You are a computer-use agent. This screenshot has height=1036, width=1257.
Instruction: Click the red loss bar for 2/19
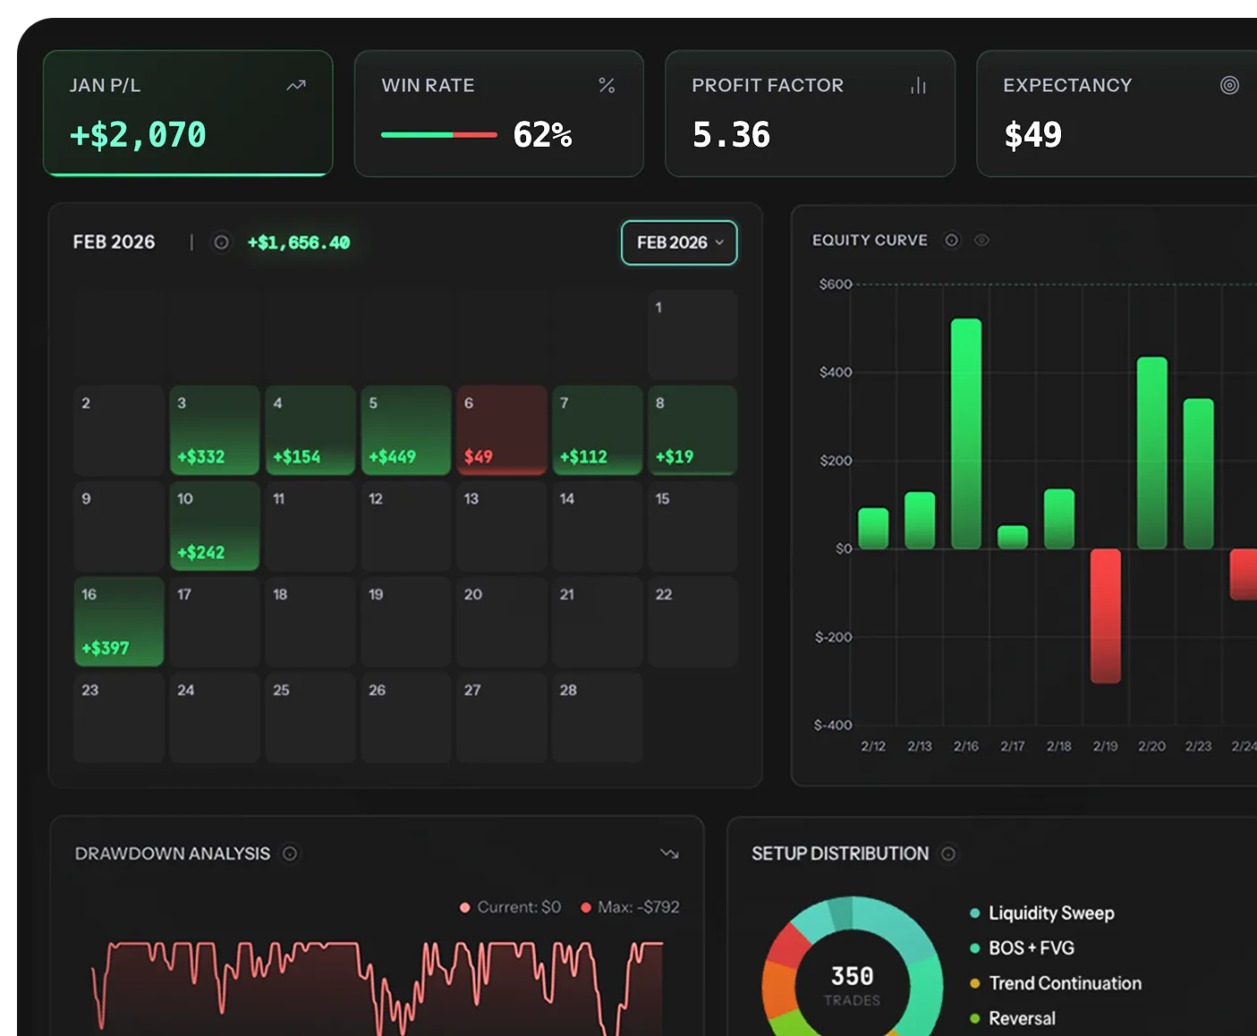tap(1105, 616)
